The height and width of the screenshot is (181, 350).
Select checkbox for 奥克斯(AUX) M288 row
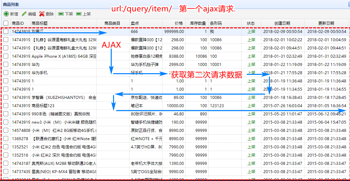pyautogui.click(x=6, y=164)
